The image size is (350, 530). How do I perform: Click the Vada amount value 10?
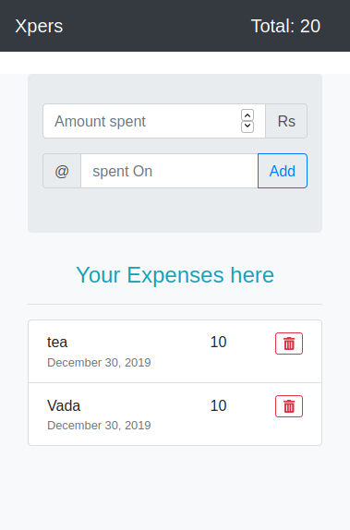click(x=218, y=405)
